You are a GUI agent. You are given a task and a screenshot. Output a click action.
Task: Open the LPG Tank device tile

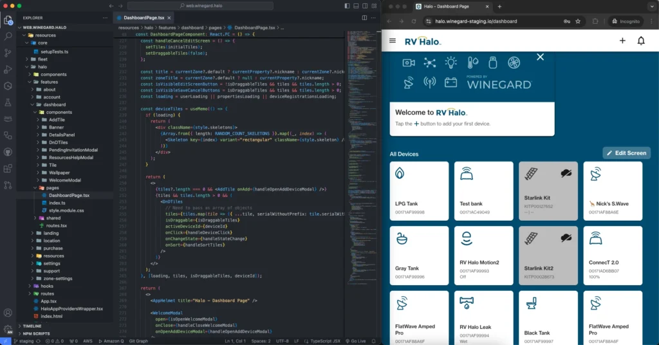click(419, 191)
